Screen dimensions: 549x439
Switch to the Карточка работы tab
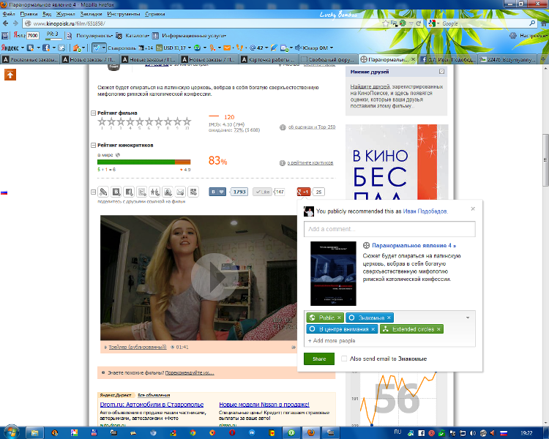coord(269,59)
